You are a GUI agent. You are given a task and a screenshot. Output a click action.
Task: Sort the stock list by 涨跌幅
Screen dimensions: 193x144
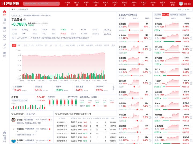point(122,18)
